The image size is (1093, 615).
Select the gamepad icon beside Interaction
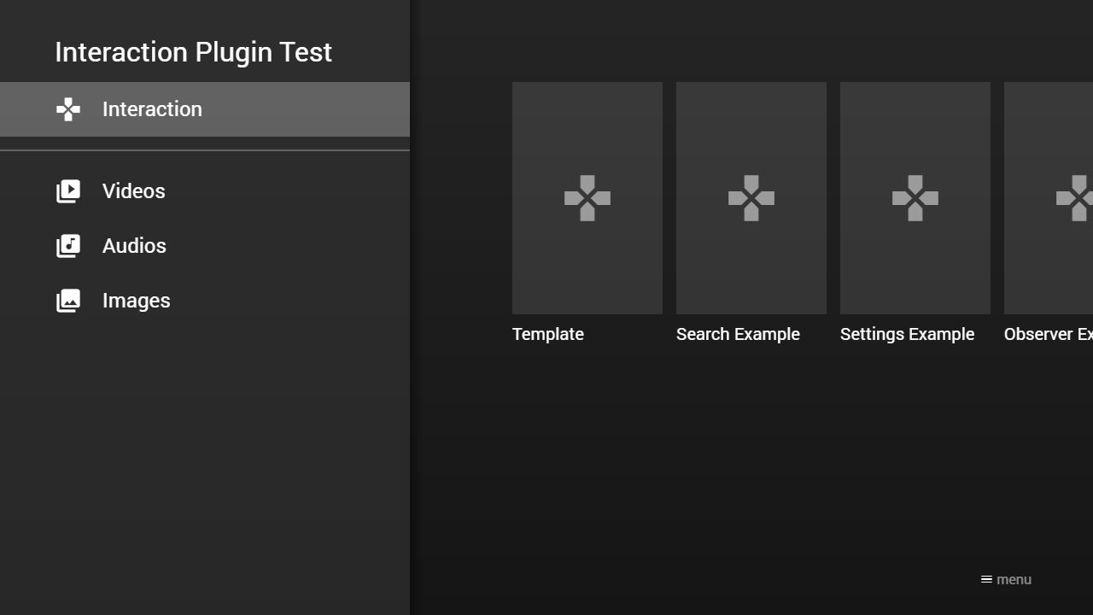[x=67, y=109]
